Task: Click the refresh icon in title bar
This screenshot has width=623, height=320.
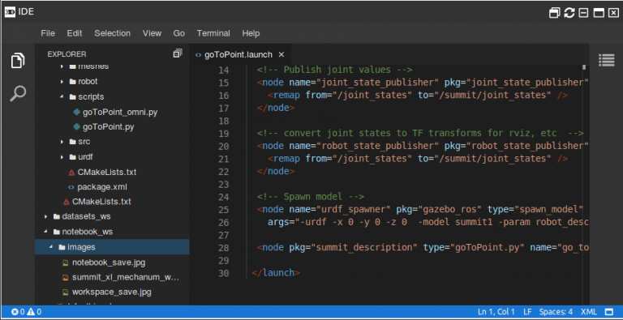Action: tap(569, 12)
